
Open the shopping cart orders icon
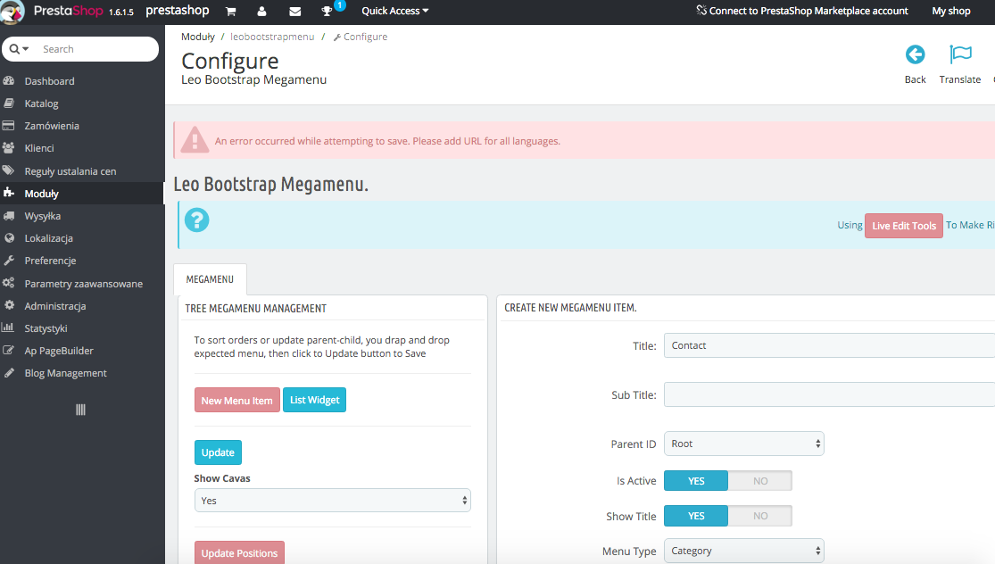[230, 12]
